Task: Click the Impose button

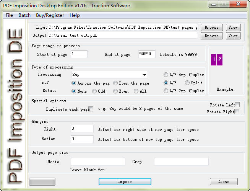Action: click(125, 181)
